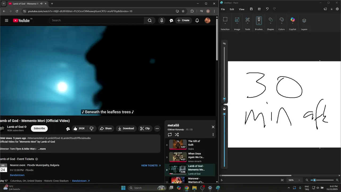This screenshot has width=341, height=192.
Task: Click the Download button under the video
Action: coord(126,129)
